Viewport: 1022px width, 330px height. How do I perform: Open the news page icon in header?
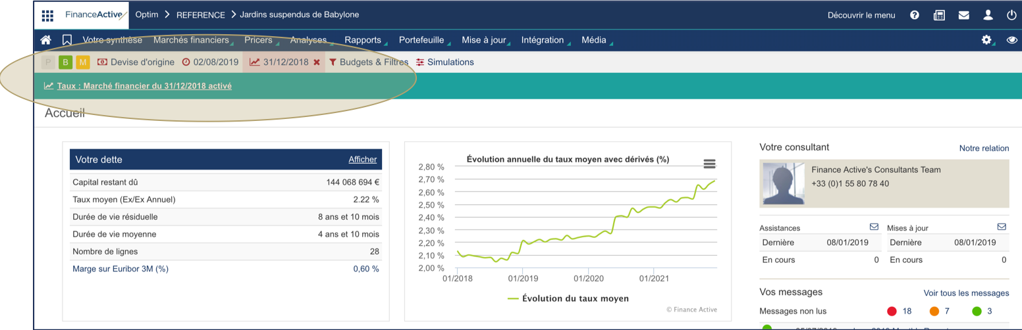(x=939, y=15)
